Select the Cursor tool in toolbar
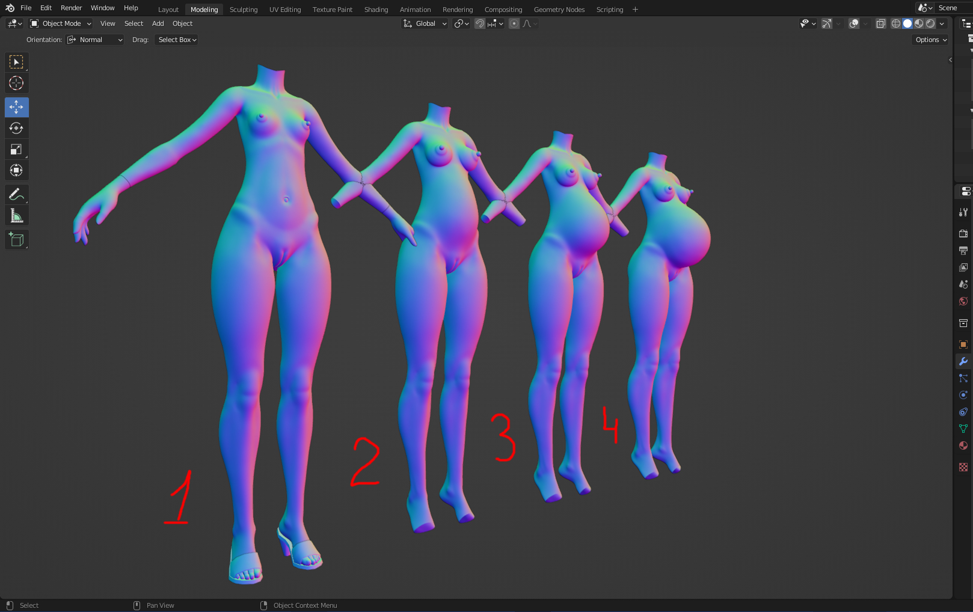Viewport: 973px width, 612px height. tap(16, 83)
